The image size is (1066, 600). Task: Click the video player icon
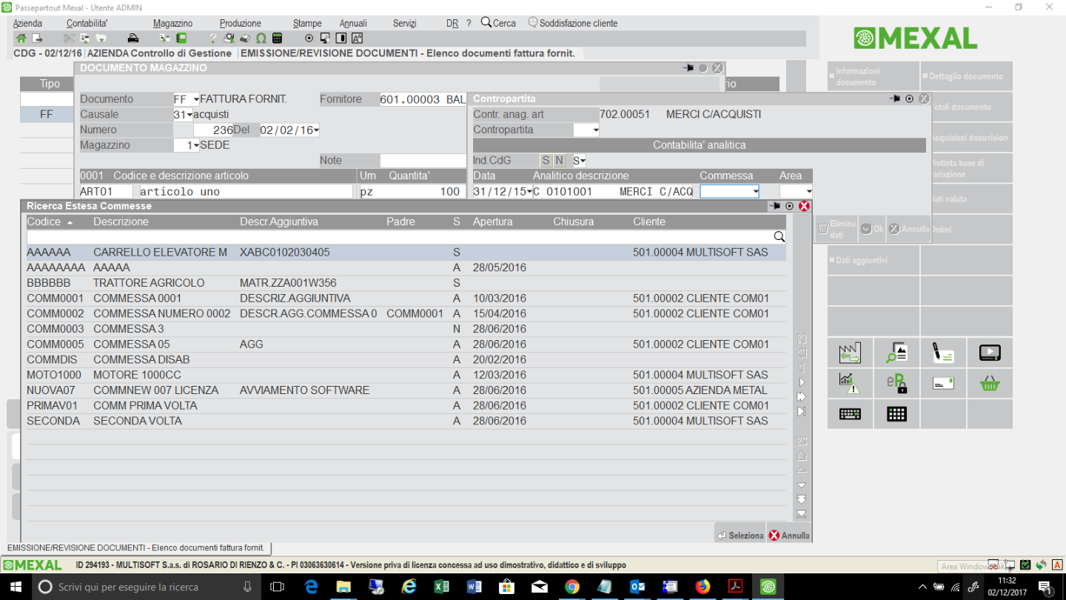(990, 353)
